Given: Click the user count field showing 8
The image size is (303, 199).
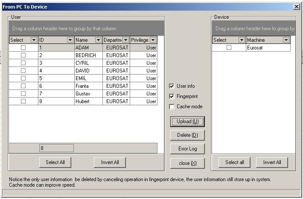Looking at the screenshot, I should point(56,148).
